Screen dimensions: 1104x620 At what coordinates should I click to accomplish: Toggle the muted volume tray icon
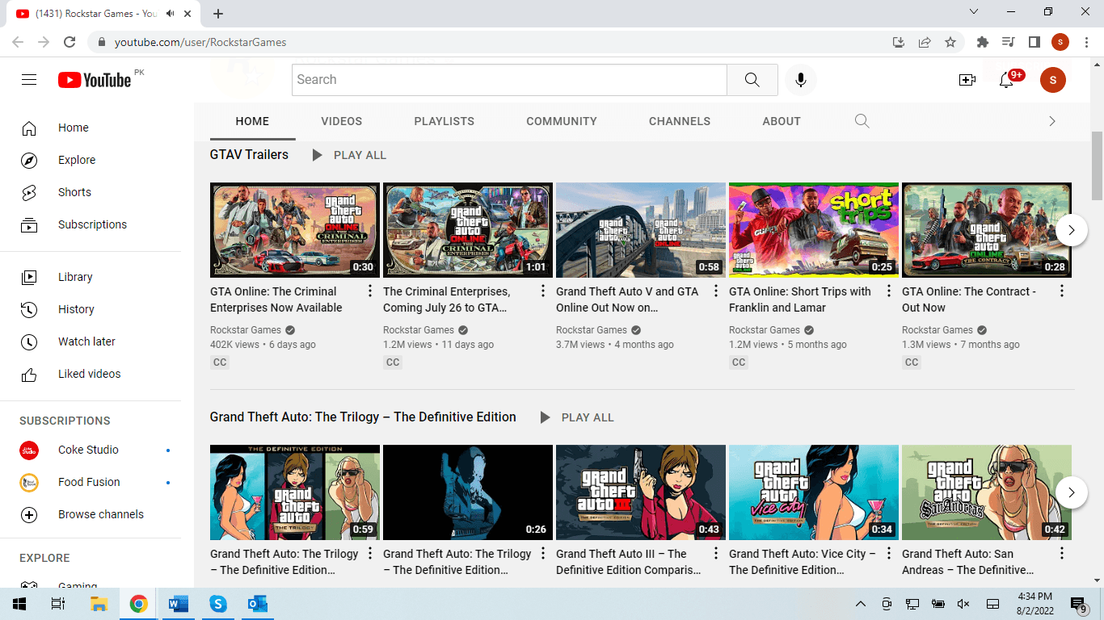tap(963, 604)
